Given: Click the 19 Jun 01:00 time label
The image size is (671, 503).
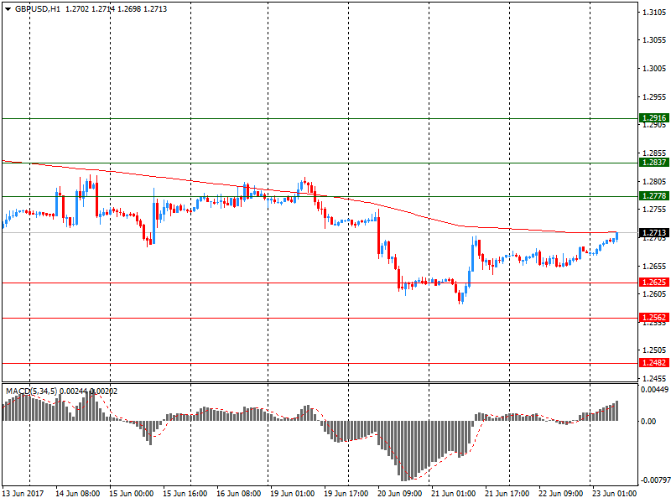Looking at the screenshot, I should [x=292, y=493].
